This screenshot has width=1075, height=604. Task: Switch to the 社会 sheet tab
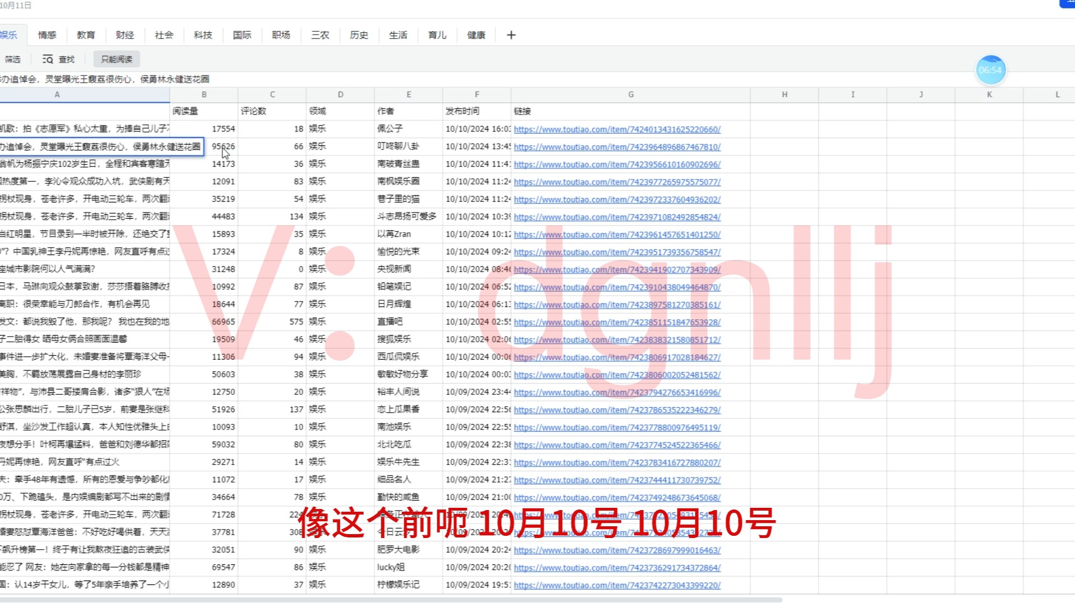[x=164, y=35]
